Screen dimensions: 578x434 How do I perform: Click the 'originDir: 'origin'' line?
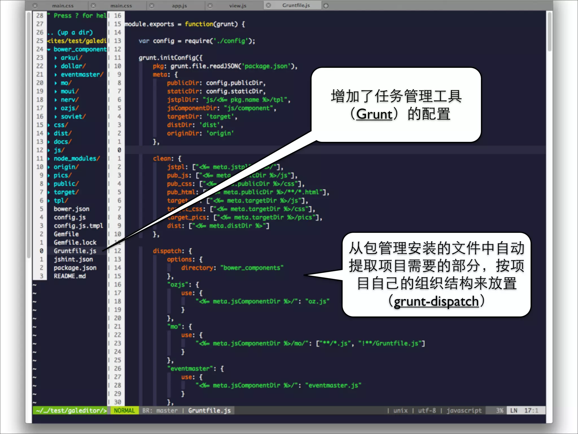[200, 134]
